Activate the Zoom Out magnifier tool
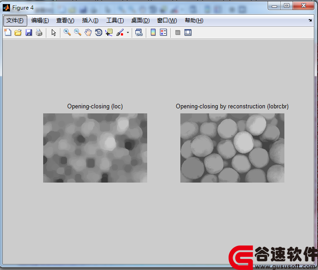Screen dimensions: 318x270 point(78,32)
